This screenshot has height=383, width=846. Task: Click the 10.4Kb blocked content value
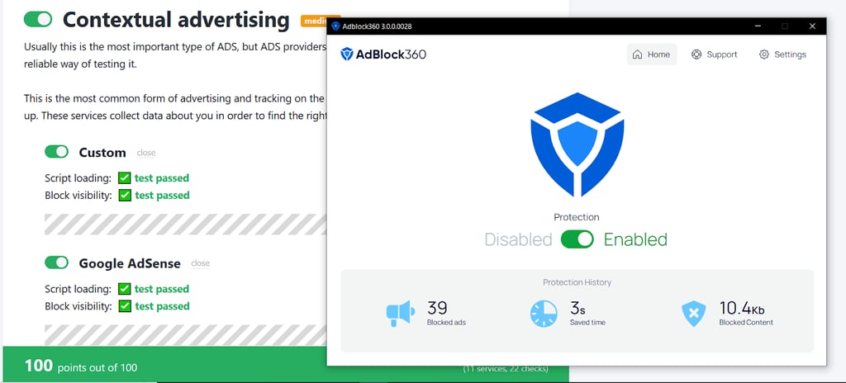click(742, 308)
